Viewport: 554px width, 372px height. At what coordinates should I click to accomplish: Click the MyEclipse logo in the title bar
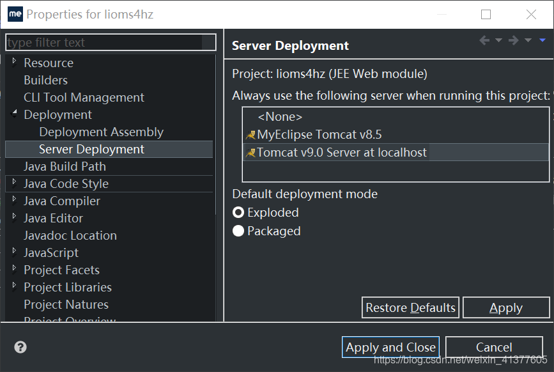[x=14, y=13]
